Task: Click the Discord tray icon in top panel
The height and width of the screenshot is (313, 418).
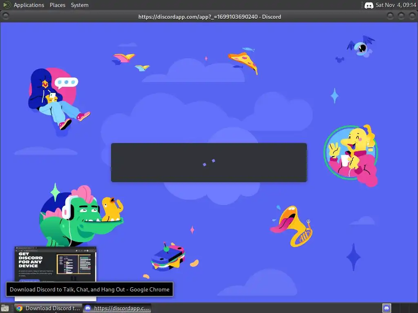Action: pos(369,5)
